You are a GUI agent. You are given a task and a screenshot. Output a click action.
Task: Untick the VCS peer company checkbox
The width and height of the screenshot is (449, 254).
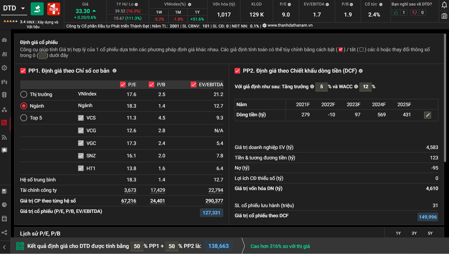coord(81,118)
